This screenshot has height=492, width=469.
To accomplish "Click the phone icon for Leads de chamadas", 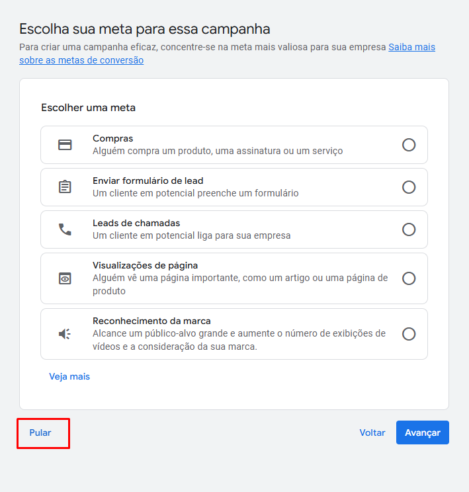I will (65, 229).
